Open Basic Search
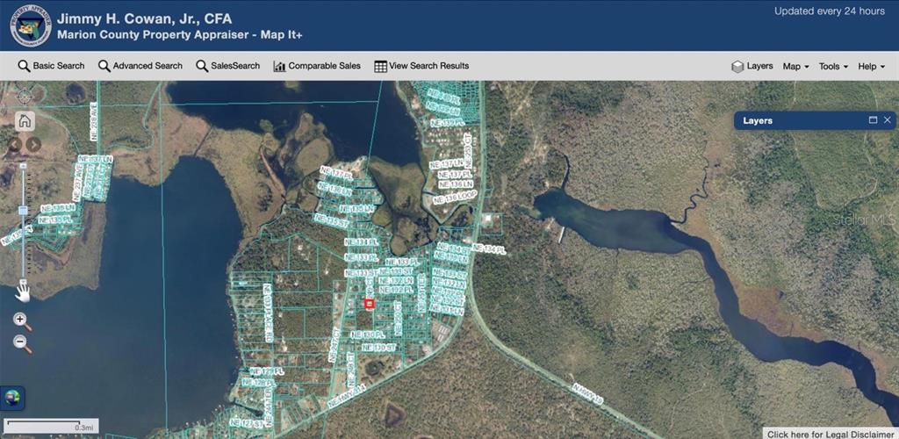 click(52, 66)
